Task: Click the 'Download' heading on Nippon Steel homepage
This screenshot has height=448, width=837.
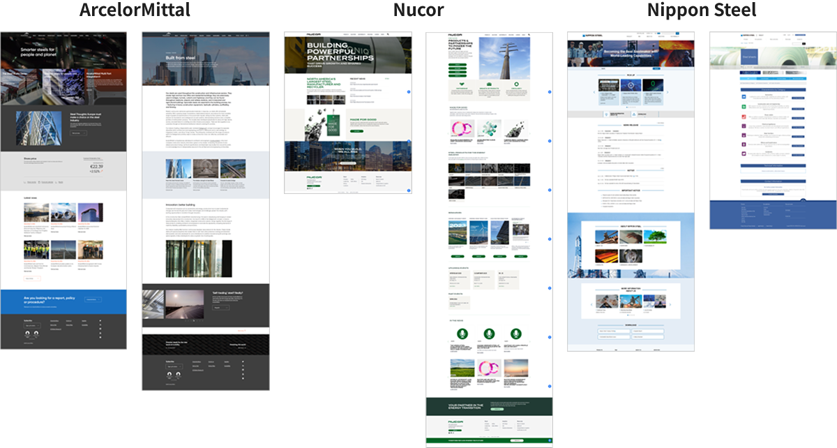Action: (x=631, y=324)
